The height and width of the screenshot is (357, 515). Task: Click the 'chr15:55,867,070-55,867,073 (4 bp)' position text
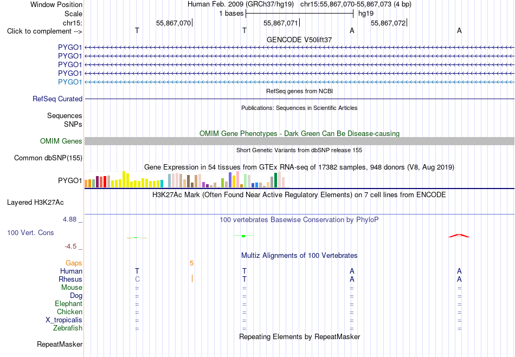click(x=356, y=4)
